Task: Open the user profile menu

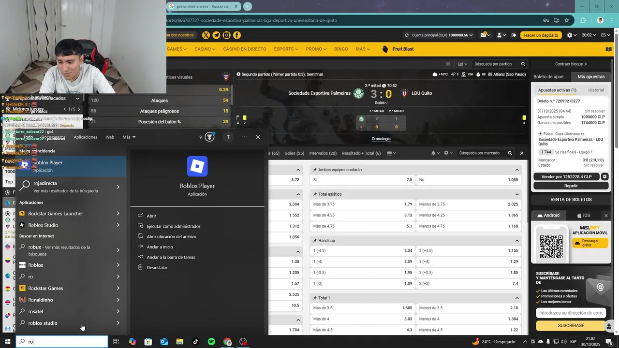Action: point(501,35)
